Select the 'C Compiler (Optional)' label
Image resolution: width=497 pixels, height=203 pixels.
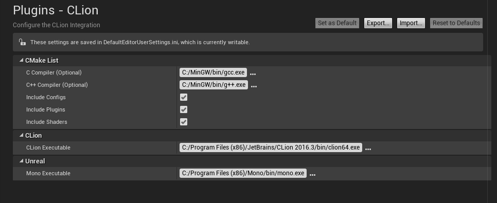pos(54,72)
